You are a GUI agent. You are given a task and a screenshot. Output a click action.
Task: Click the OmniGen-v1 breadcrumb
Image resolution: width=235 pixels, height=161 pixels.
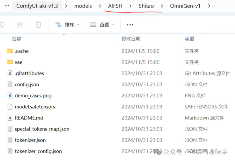pyautogui.click(x=185, y=6)
